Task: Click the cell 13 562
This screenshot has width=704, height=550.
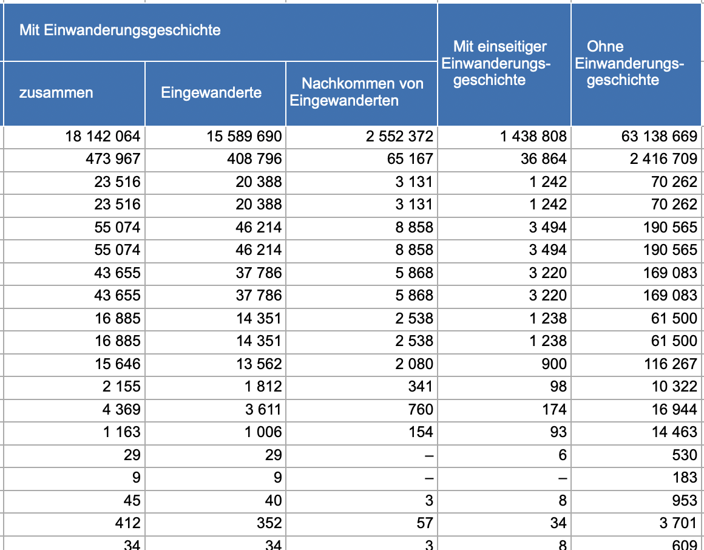Action: coord(215,365)
